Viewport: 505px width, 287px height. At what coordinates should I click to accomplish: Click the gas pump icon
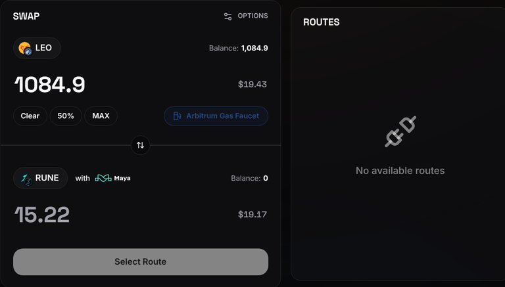[177, 116]
